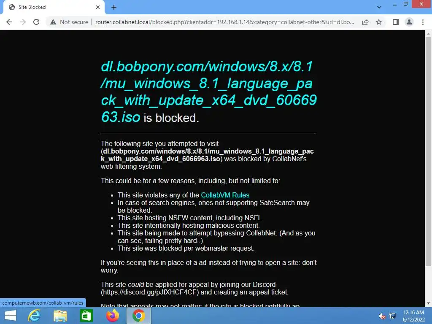Click 'This site hosting NSFW content' bullet

point(190,218)
